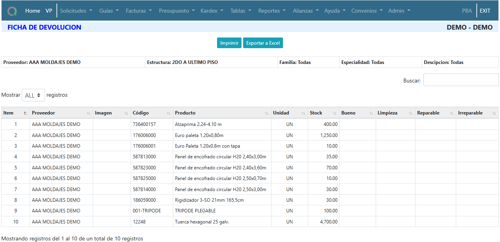The image size is (500, 242).
Task: Click sort arrows on Código column
Action: 169,113
